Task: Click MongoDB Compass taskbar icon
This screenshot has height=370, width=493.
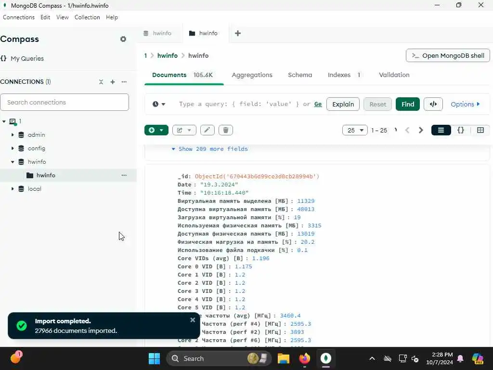Action: (x=326, y=358)
